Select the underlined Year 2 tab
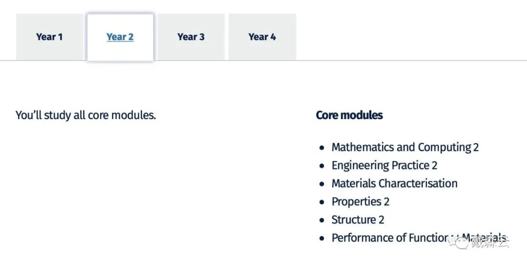This screenshot has height=265, width=527. click(x=120, y=37)
